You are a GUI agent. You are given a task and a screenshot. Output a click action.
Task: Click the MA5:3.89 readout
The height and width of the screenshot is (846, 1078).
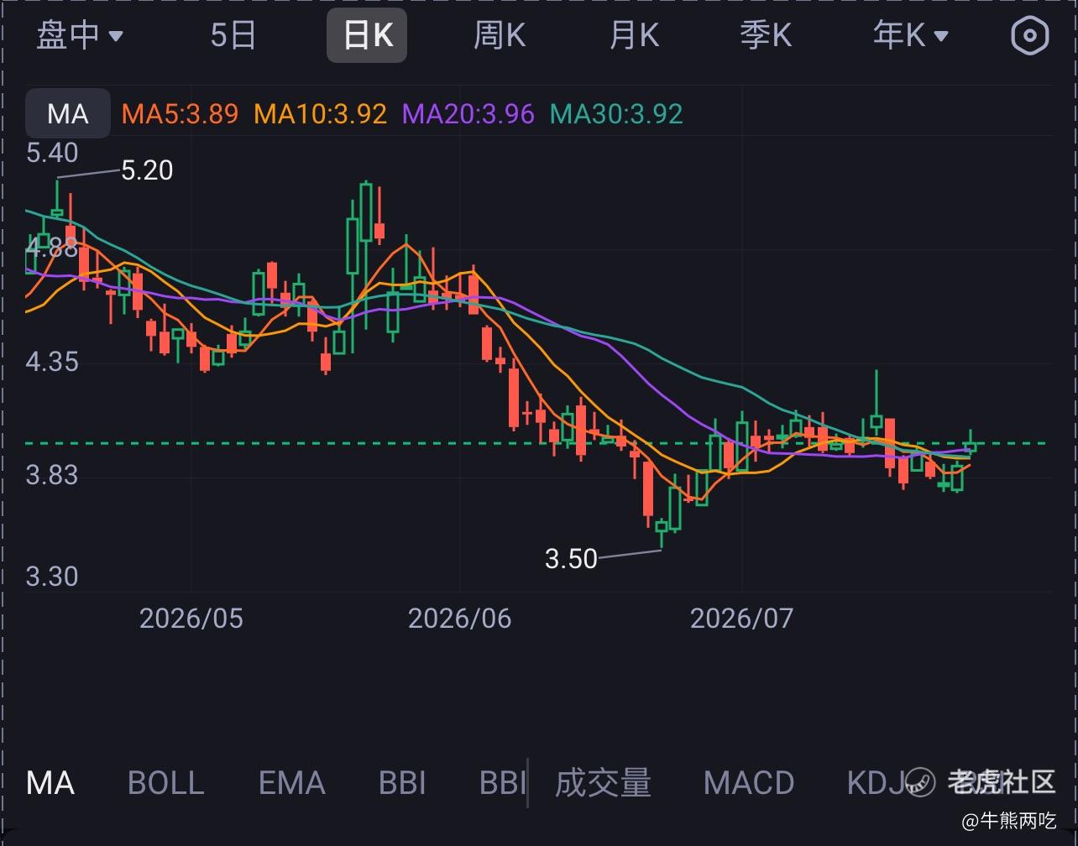tap(180, 113)
